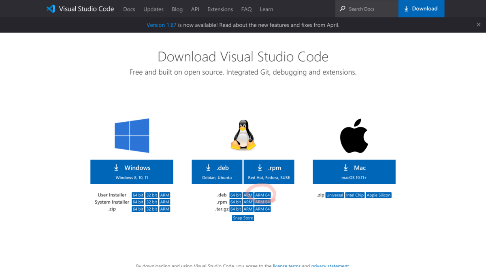Click the Visual Studio Code logo icon
Viewport: 486px width, 267px height.
point(51,9)
